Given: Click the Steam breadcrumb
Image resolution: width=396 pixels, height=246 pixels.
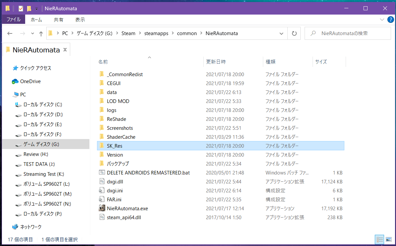Looking at the screenshot, I should [x=128, y=33].
